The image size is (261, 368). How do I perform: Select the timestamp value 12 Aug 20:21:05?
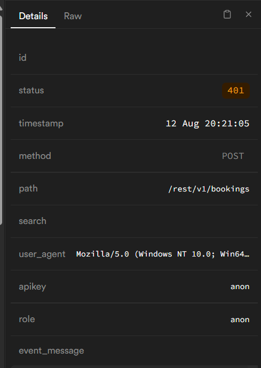point(208,123)
